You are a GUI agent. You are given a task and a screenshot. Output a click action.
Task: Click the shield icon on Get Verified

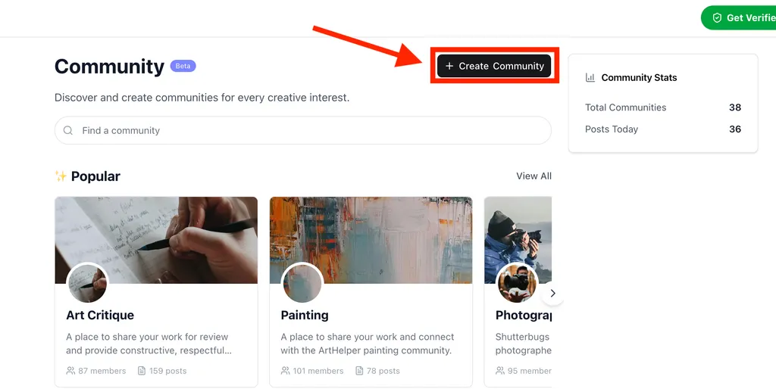tap(717, 17)
